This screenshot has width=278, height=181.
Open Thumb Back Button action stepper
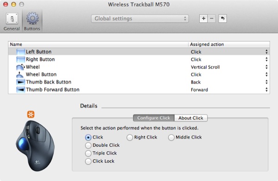266,82
